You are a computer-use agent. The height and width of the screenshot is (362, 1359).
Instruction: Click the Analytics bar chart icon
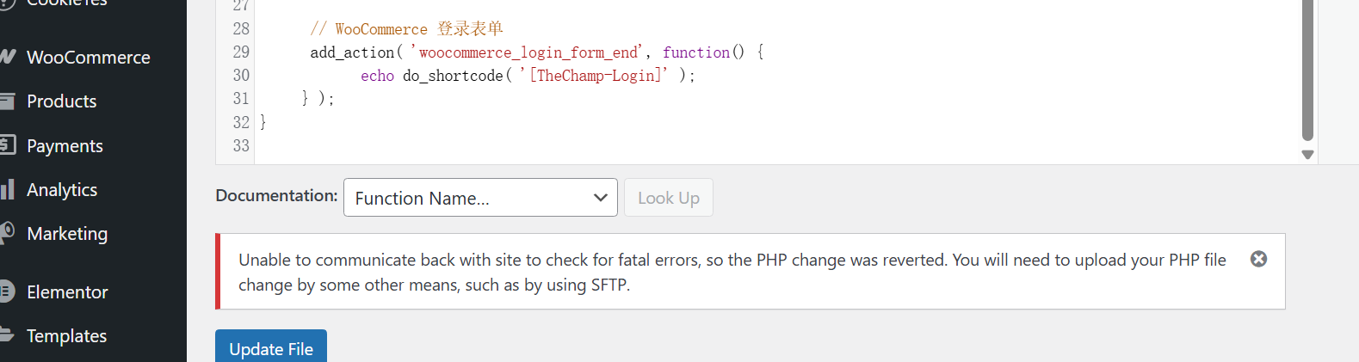click(7, 189)
